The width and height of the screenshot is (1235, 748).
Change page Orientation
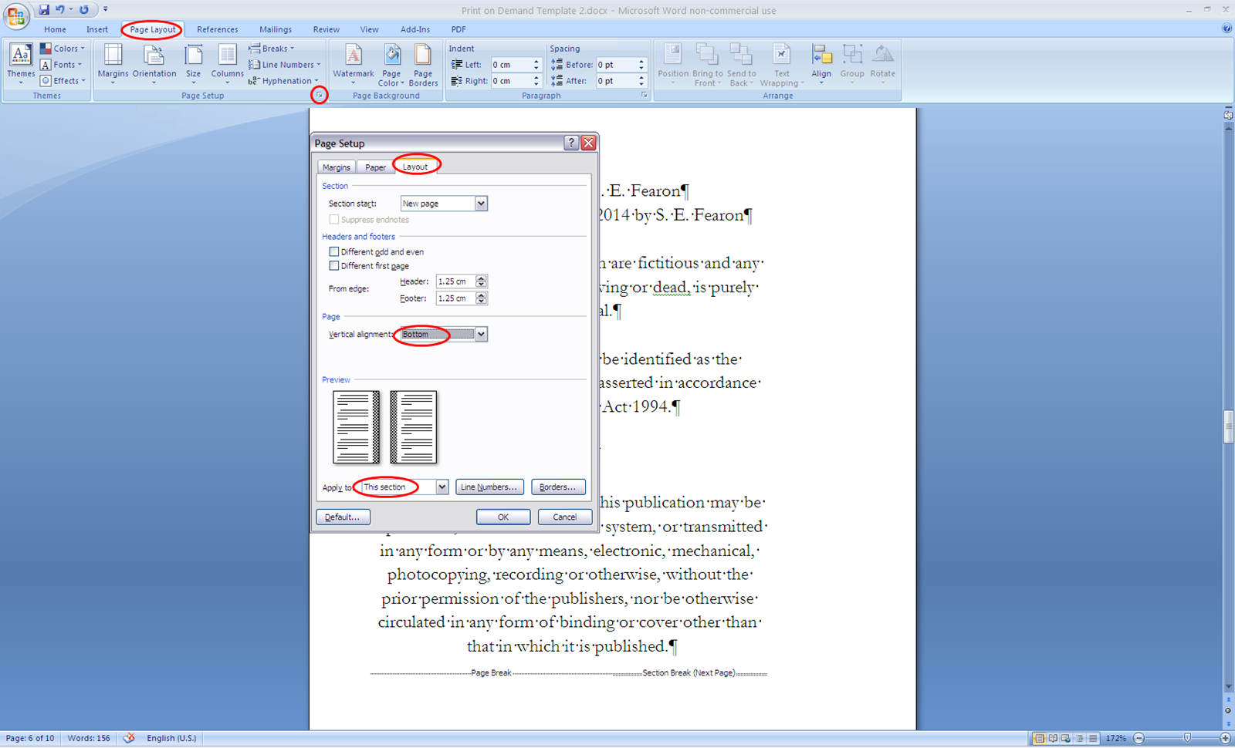click(154, 63)
